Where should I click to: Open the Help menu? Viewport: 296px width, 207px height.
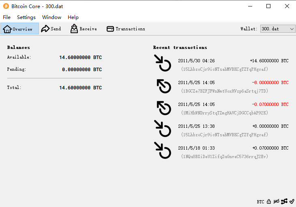(73, 17)
